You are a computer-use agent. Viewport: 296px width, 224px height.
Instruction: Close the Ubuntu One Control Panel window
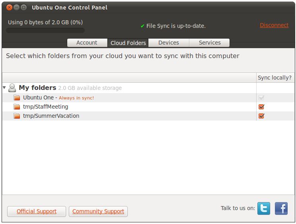tap(9, 7)
